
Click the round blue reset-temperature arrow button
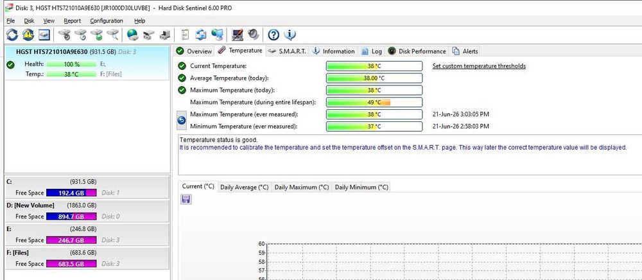[182, 120]
